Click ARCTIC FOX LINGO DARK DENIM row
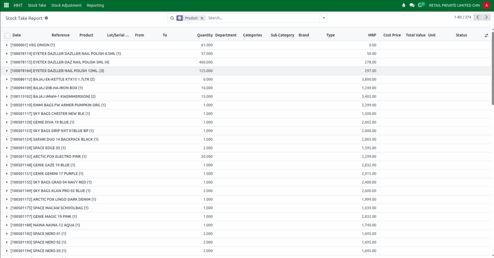Viewport: 494px width, 258px height. click(x=246, y=199)
